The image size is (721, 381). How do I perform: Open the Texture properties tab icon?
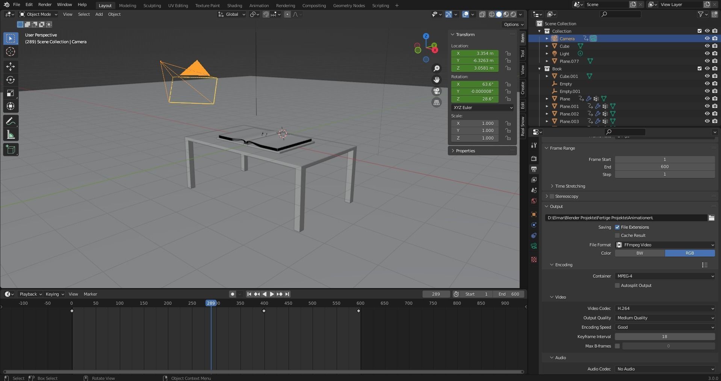tap(534, 260)
